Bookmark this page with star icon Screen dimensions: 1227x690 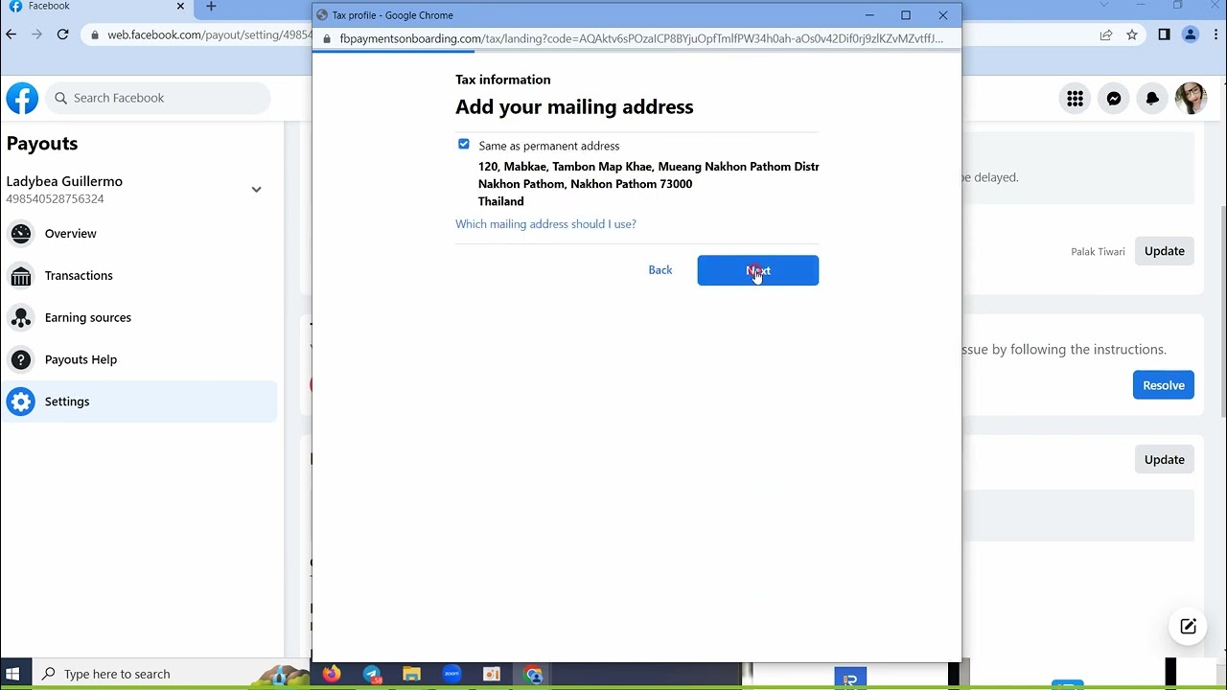tap(1132, 34)
